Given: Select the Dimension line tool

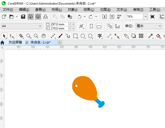Looking at the screenshot, I should pyautogui.click(x=109, y=36).
